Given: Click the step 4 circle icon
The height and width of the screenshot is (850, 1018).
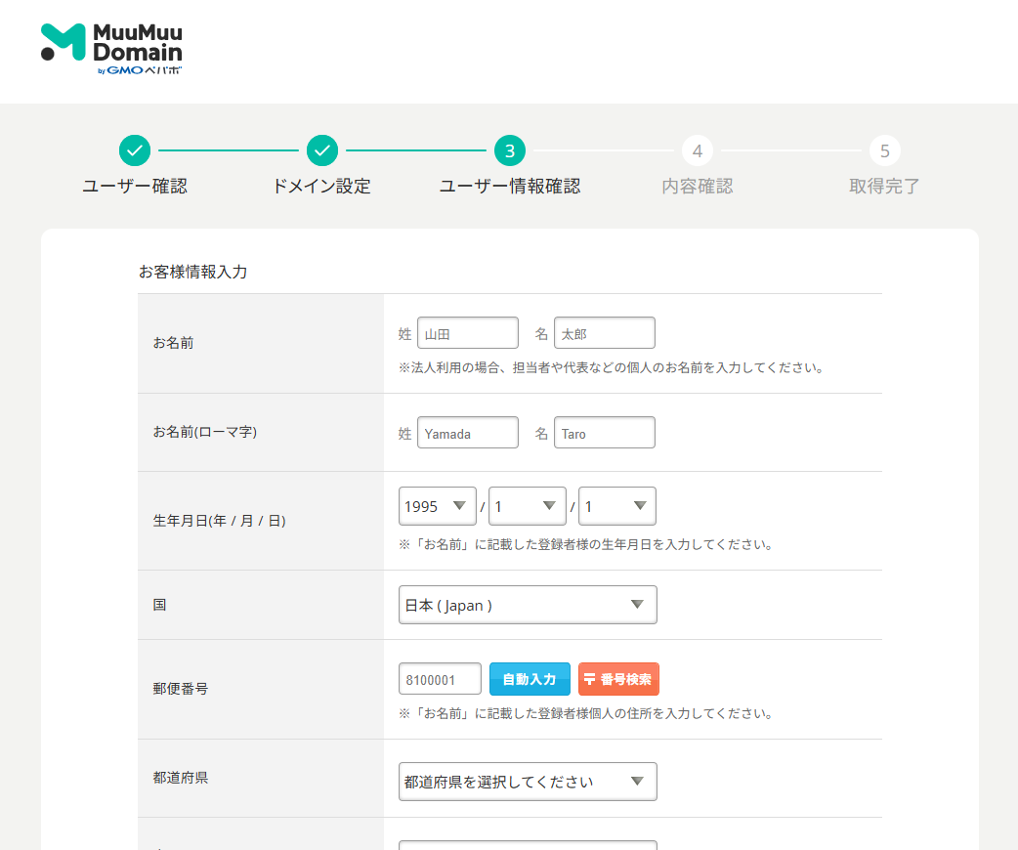Looking at the screenshot, I should [698, 150].
